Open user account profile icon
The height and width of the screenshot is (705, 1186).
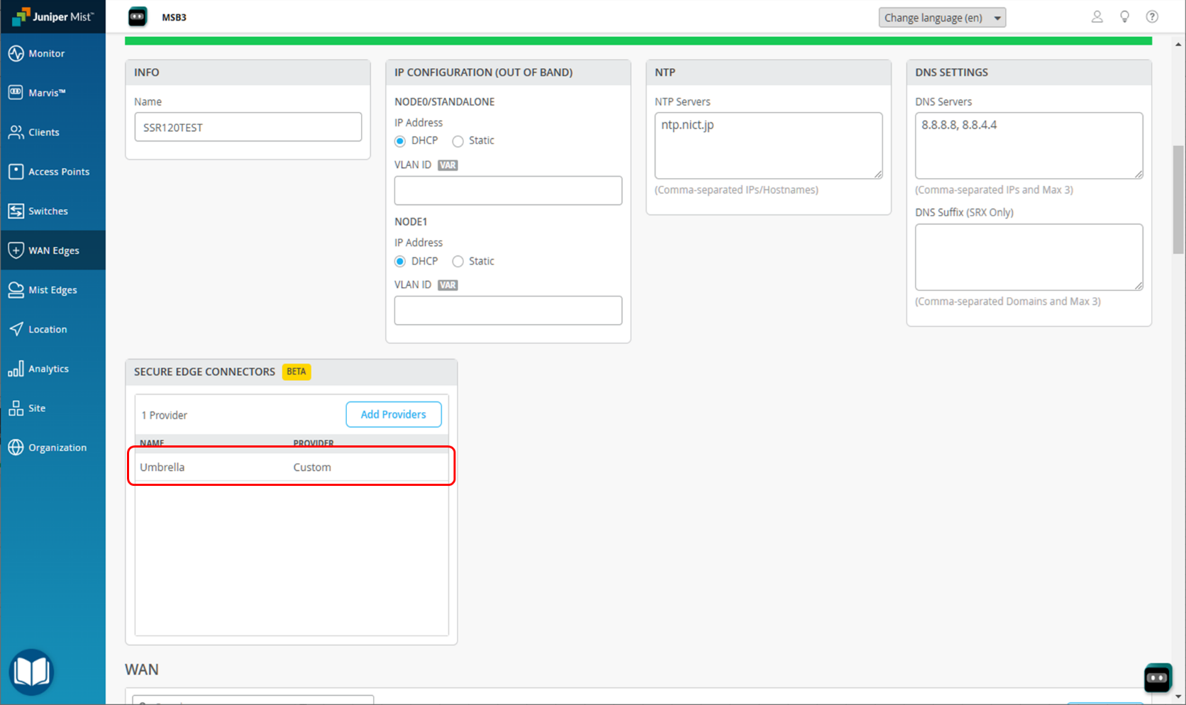1097,17
